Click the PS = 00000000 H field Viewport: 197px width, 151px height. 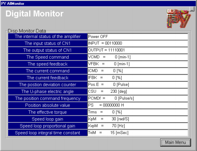(x=137, y=105)
